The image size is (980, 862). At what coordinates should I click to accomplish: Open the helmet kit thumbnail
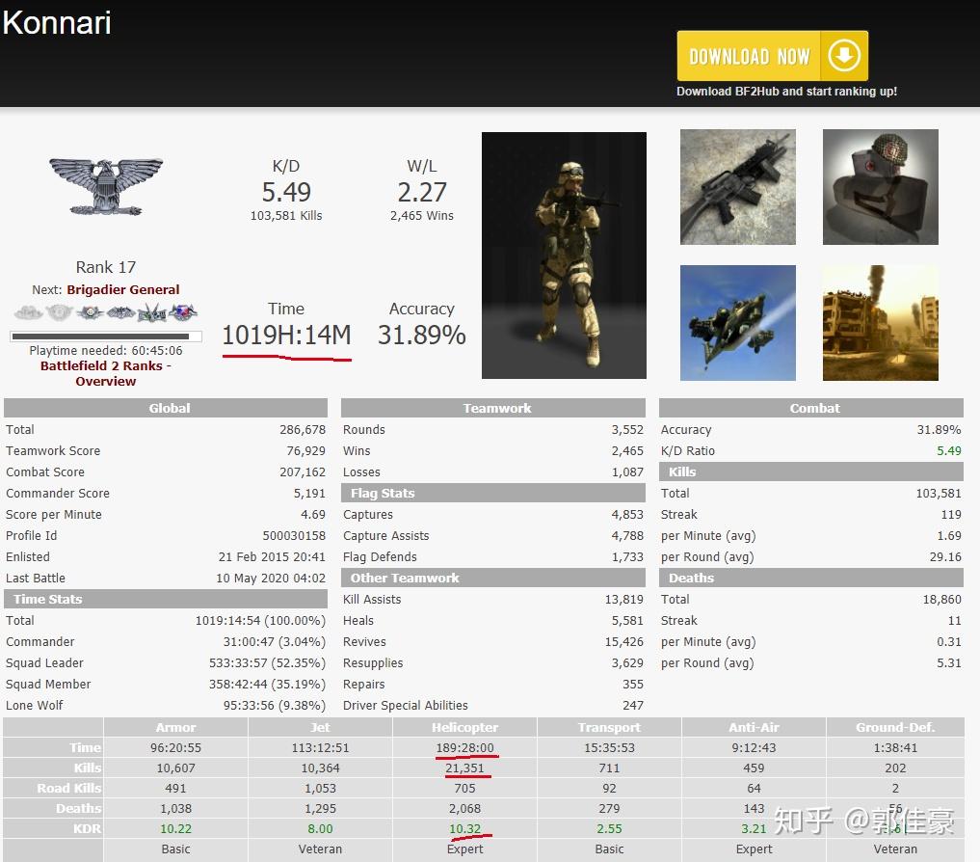(x=880, y=187)
